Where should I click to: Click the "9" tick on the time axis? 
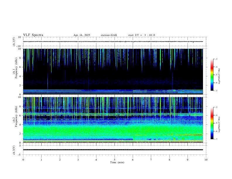coord(187,160)
